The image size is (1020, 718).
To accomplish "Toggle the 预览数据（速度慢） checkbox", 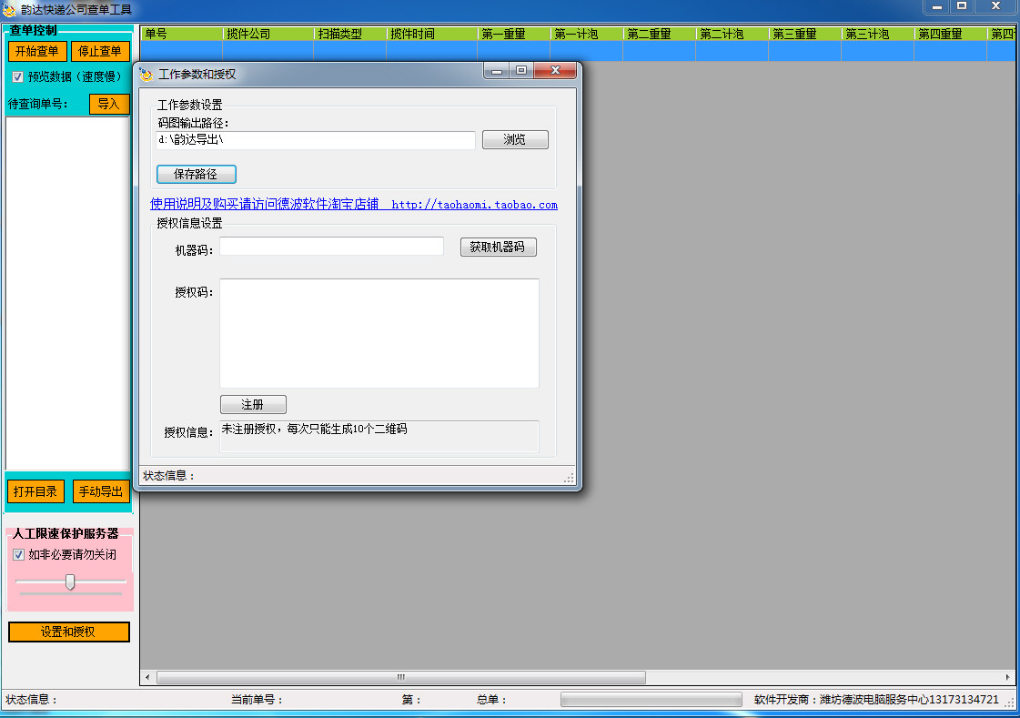I will (x=16, y=76).
